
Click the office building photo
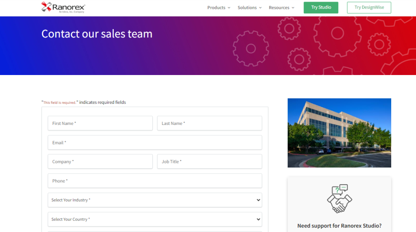(339, 133)
